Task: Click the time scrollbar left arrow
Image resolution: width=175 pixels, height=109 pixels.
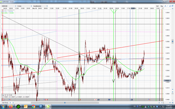Action: (13, 103)
